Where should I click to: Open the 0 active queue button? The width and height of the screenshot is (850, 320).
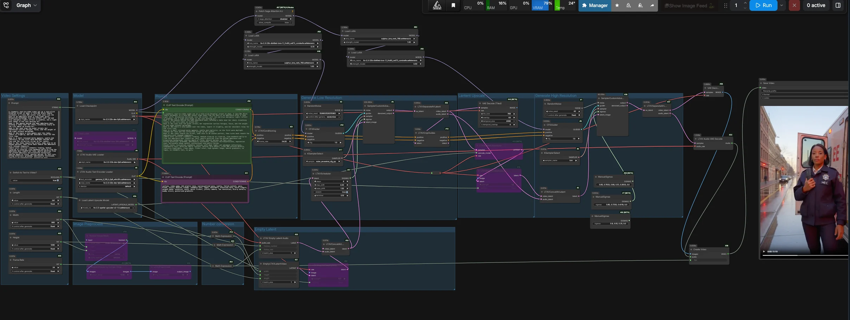pos(816,5)
